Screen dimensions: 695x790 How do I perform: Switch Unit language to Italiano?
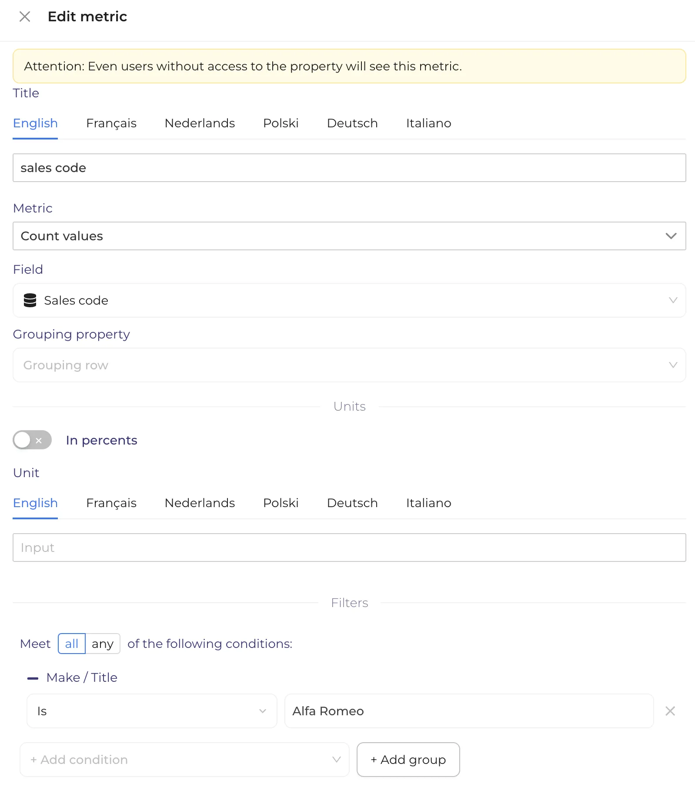point(428,503)
